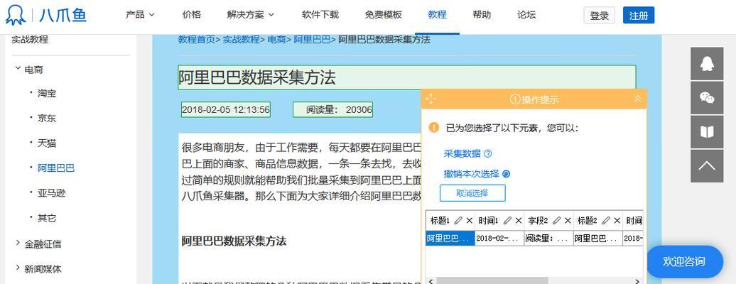The width and height of the screenshot is (736, 284).
Task: Select the highlighted 阿里巴巴... cell under 标题1
Action: pyautogui.click(x=450, y=238)
